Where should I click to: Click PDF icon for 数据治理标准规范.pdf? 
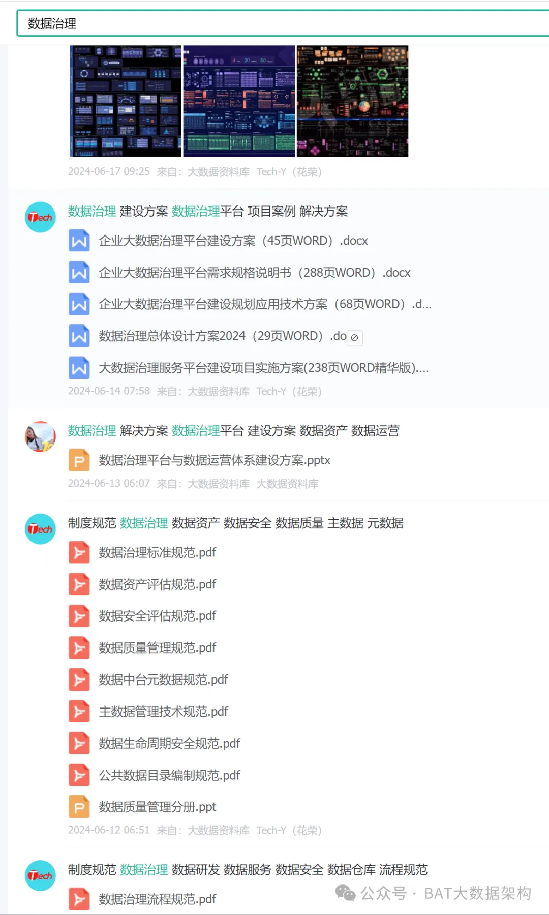[x=79, y=552]
